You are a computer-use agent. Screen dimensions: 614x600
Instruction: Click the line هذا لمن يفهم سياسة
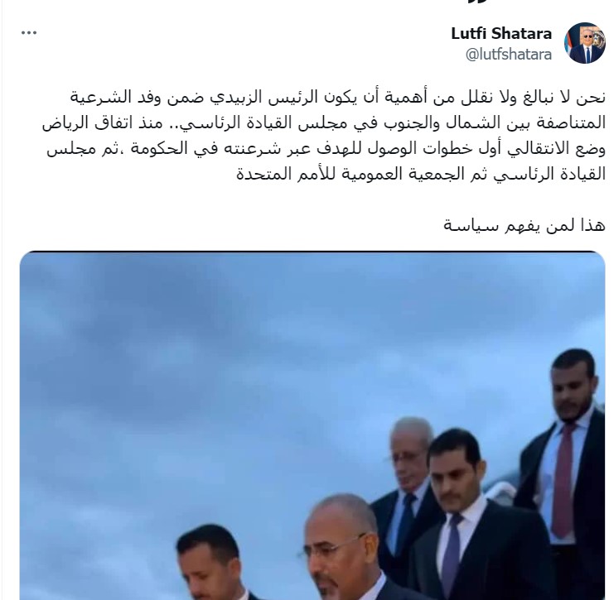pos(525,226)
